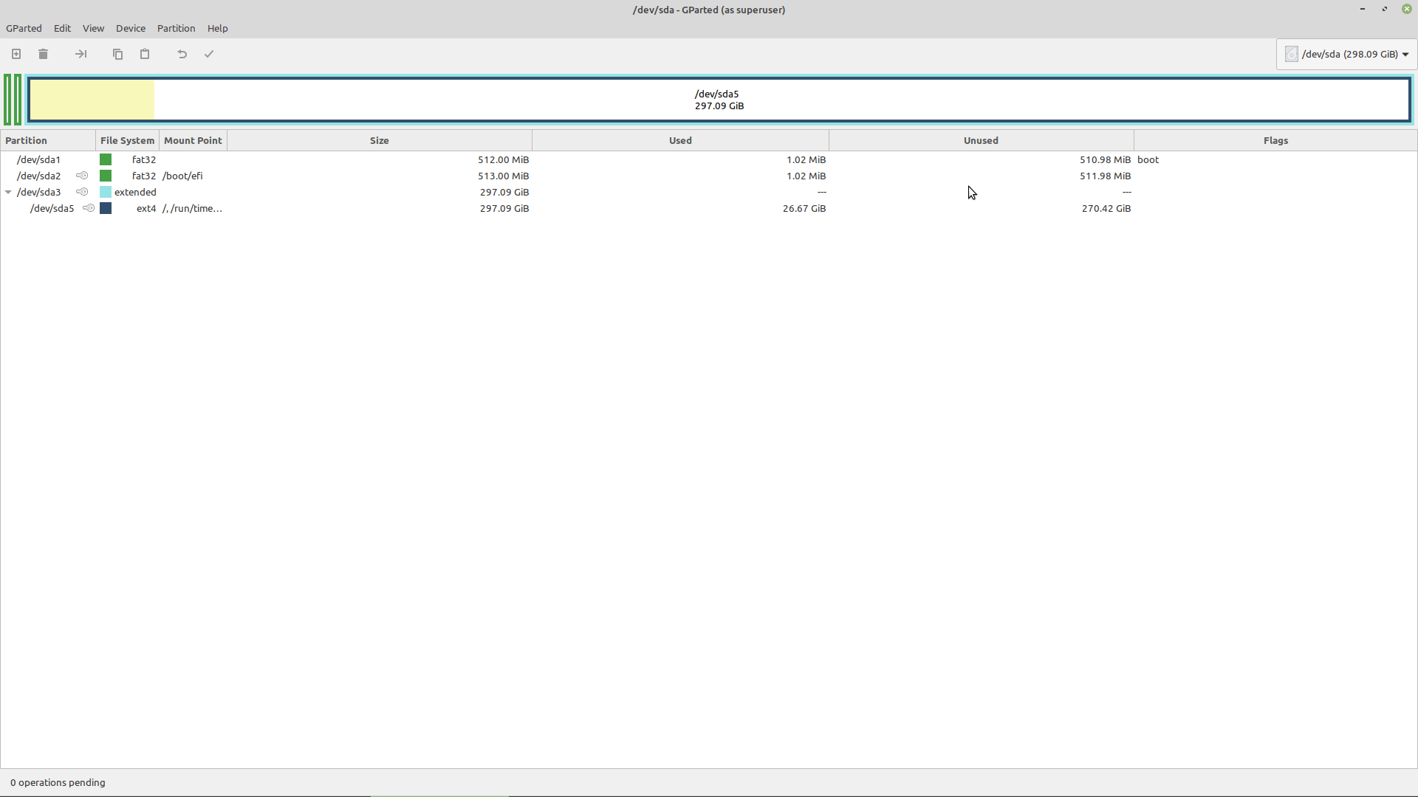
Task: Click the Resize/Move partition icon
Action: (81, 54)
